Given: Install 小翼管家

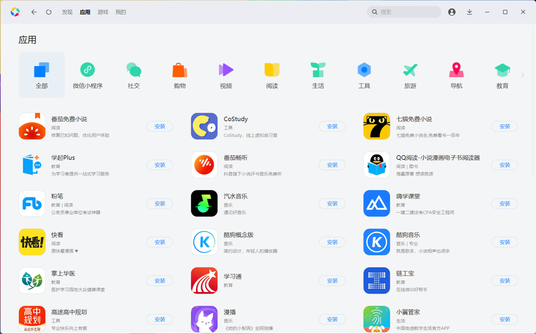Looking at the screenshot, I should point(504,319).
